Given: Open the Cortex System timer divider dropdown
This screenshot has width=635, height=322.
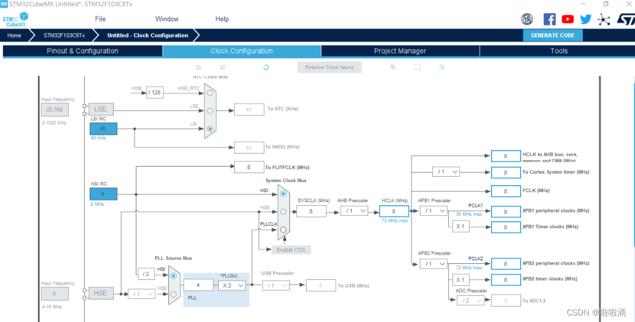Looking at the screenshot, I should [x=446, y=172].
